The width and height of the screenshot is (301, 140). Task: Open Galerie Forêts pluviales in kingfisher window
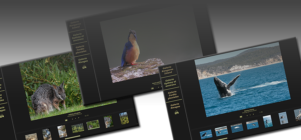[81, 49]
